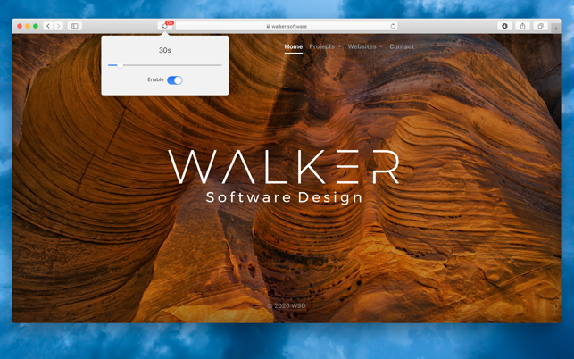Image resolution: width=574 pixels, height=359 pixels.
Task: Click the Enable label in the popover
Action: coord(155,79)
